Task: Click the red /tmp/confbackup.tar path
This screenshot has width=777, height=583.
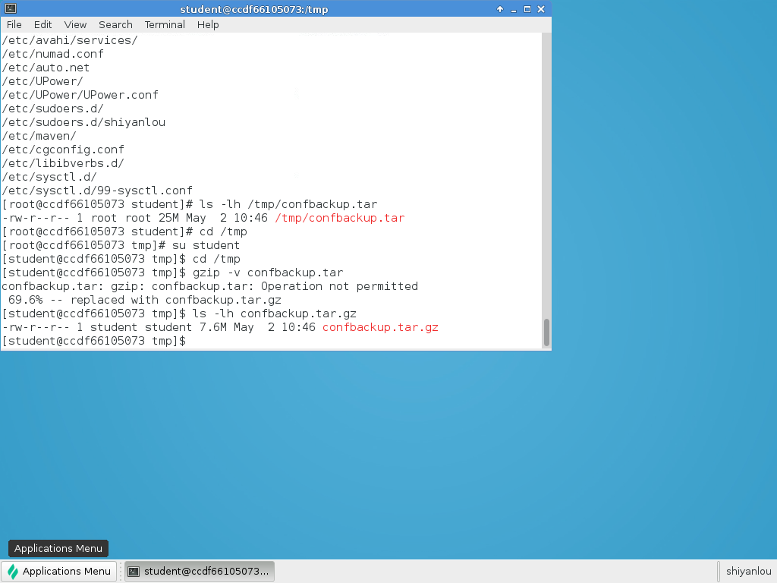Action: [x=339, y=219]
